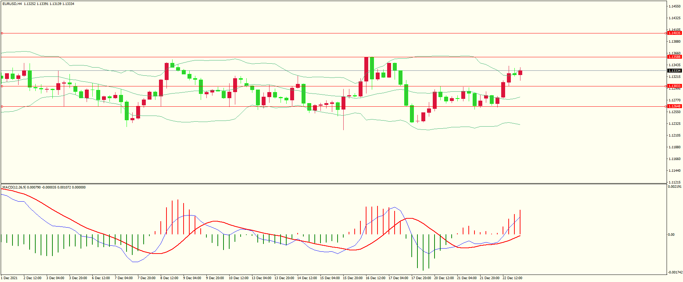683x282 pixels.
Task: Grab the left anchor of the 1.13033 line
Action: [2, 86]
